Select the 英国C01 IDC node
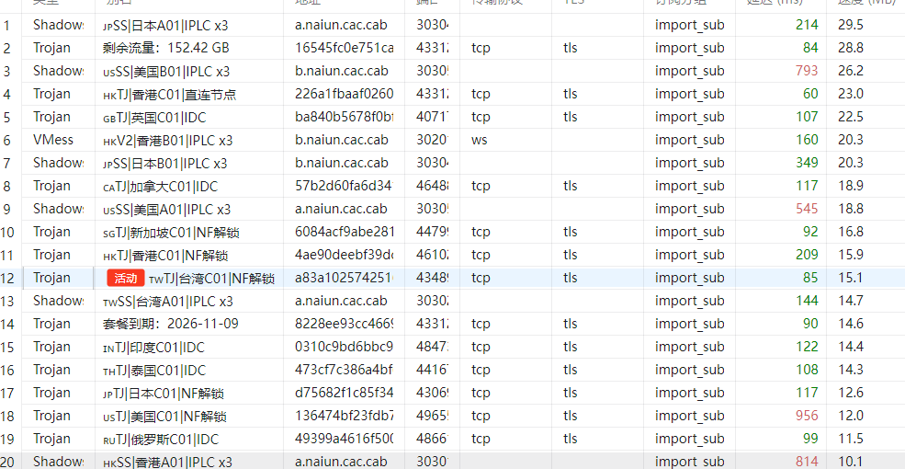The image size is (905, 469). (154, 117)
